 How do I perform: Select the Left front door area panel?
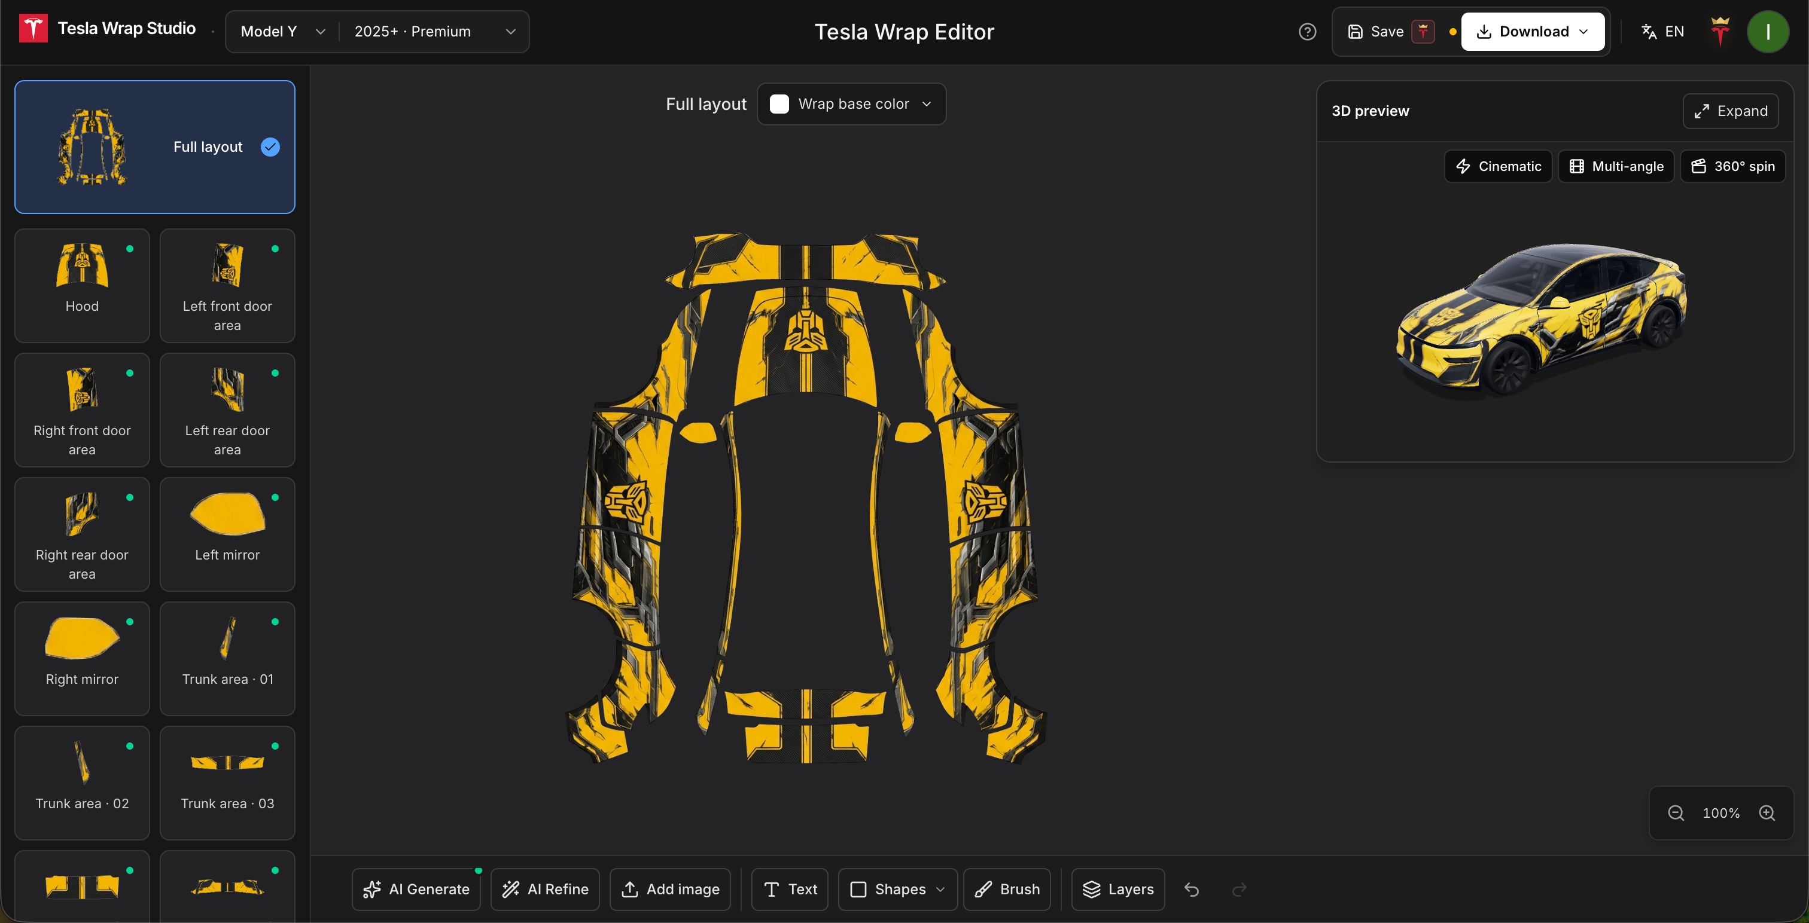pyautogui.click(x=227, y=286)
